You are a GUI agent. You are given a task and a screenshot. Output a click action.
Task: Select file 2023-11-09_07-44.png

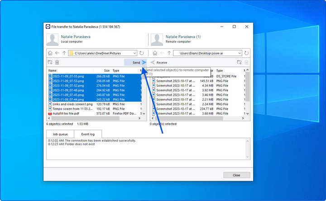68,99
